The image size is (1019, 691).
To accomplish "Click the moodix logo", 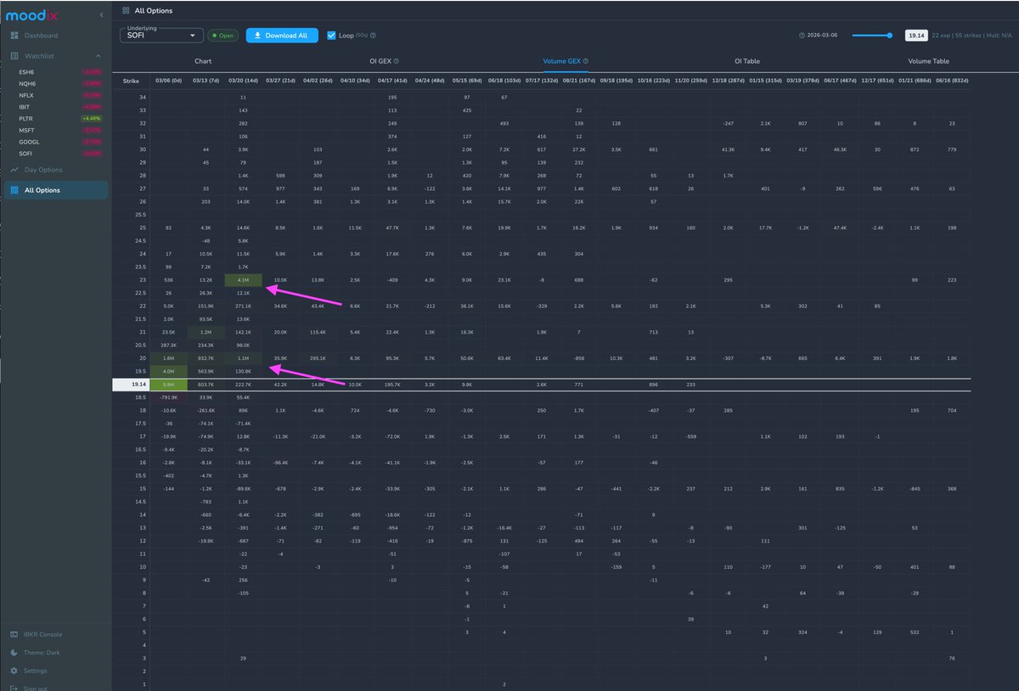I will click(x=31, y=14).
